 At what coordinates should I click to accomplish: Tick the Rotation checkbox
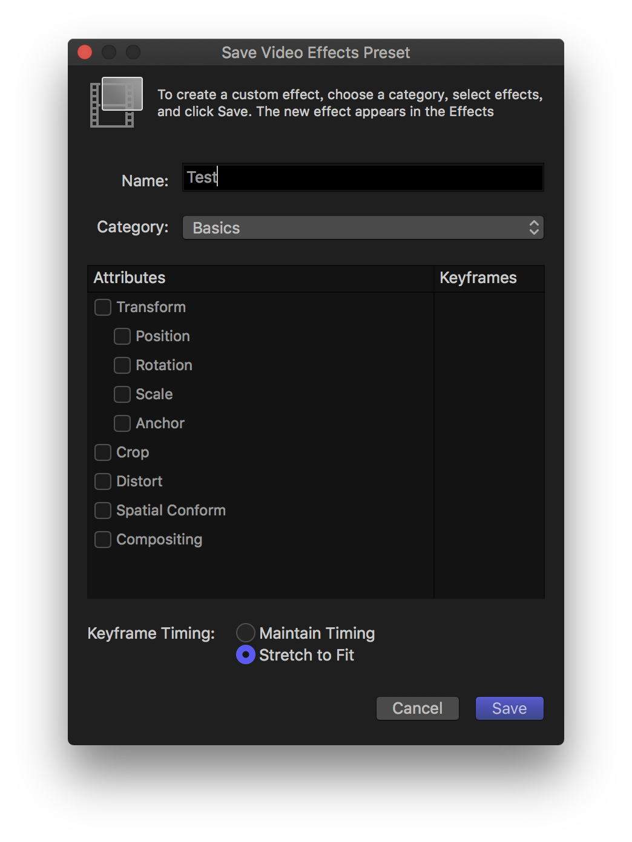[x=122, y=365]
